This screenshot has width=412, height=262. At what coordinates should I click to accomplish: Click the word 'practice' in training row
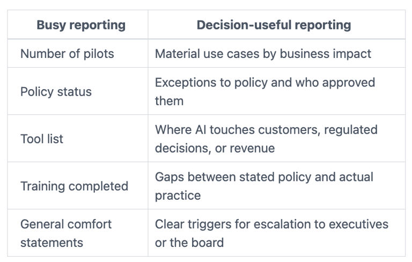[178, 195]
